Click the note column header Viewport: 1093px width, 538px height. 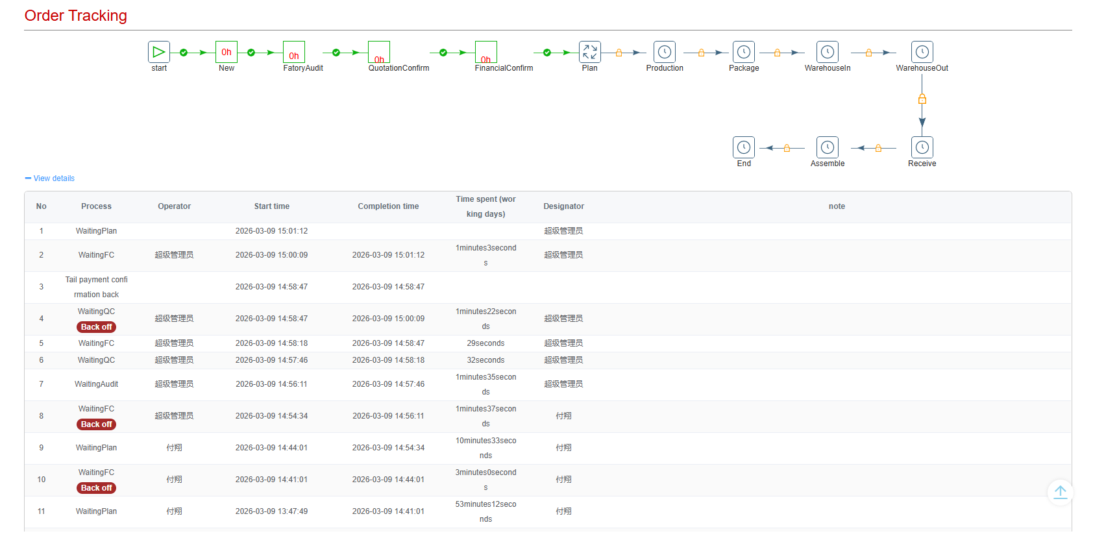click(837, 206)
